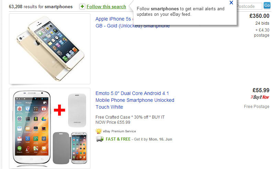Open the Apple iPhone 5s listing title

[x=133, y=22]
